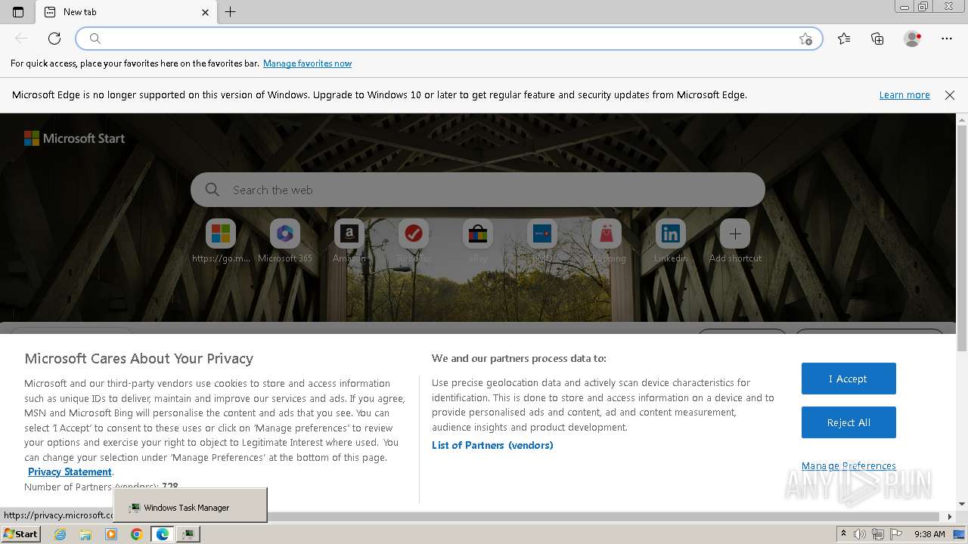The height and width of the screenshot is (544, 968).
Task: Open the Collections icon
Action: tap(877, 39)
